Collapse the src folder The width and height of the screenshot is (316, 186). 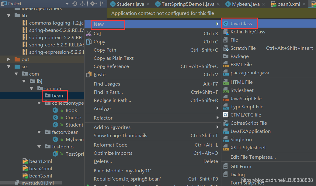tap(9, 67)
